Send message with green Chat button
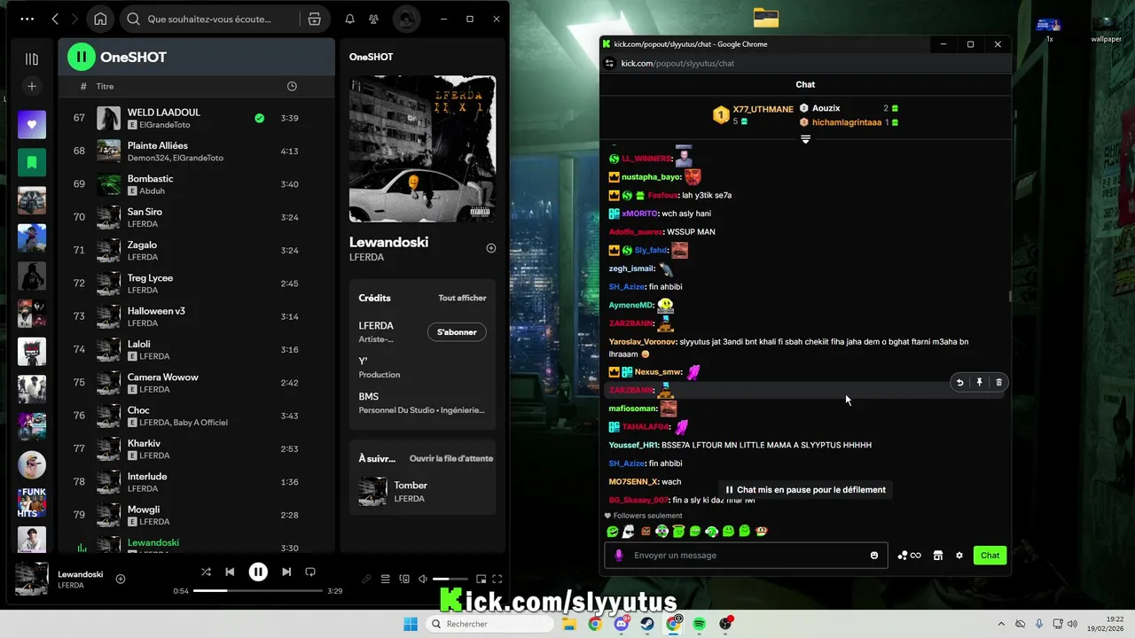 point(990,556)
